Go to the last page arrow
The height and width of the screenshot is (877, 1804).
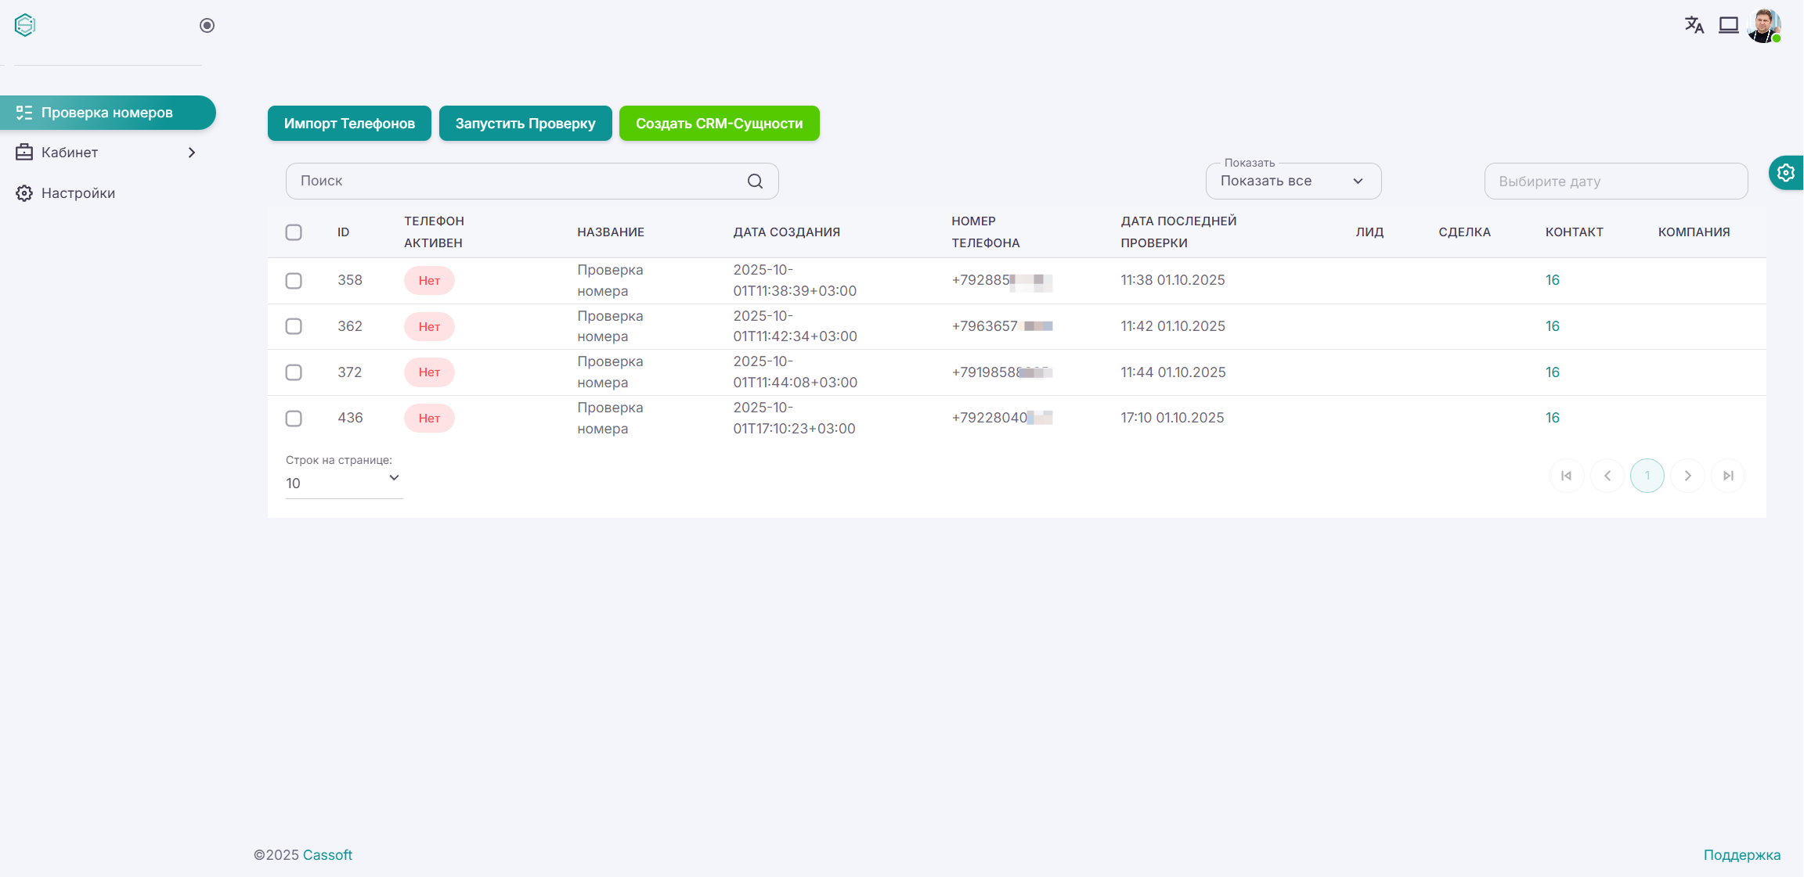click(1728, 476)
